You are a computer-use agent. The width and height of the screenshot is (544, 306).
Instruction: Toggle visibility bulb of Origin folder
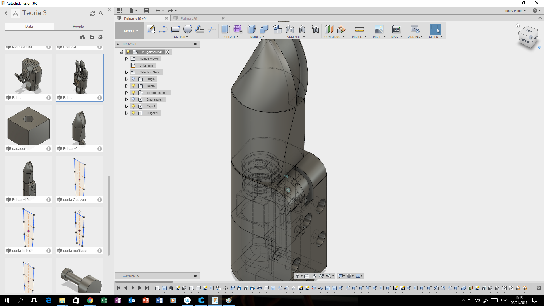133,79
